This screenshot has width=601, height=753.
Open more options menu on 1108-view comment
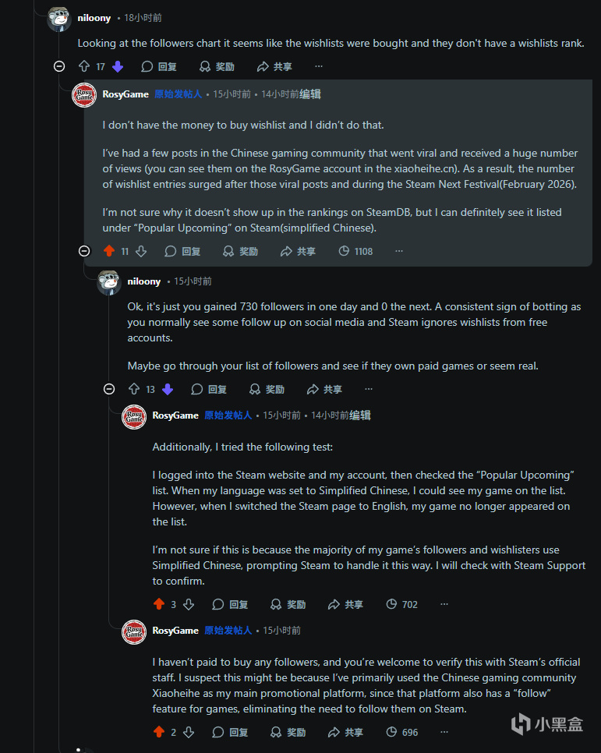(x=399, y=251)
